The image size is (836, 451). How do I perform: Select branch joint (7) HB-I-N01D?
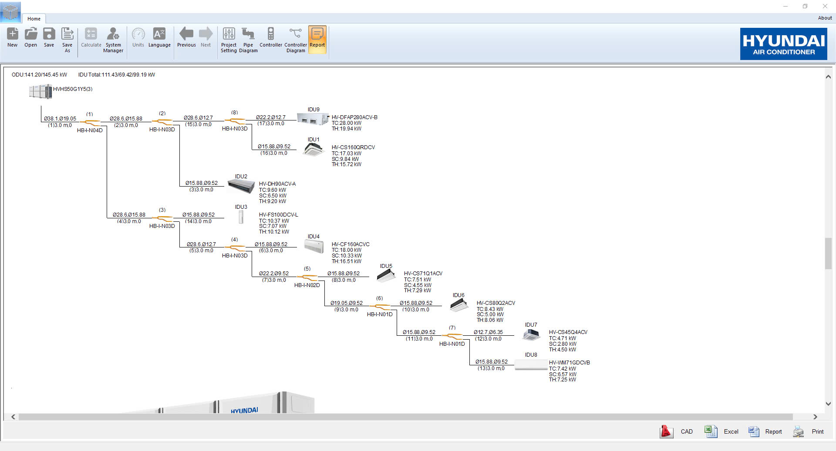pyautogui.click(x=452, y=336)
